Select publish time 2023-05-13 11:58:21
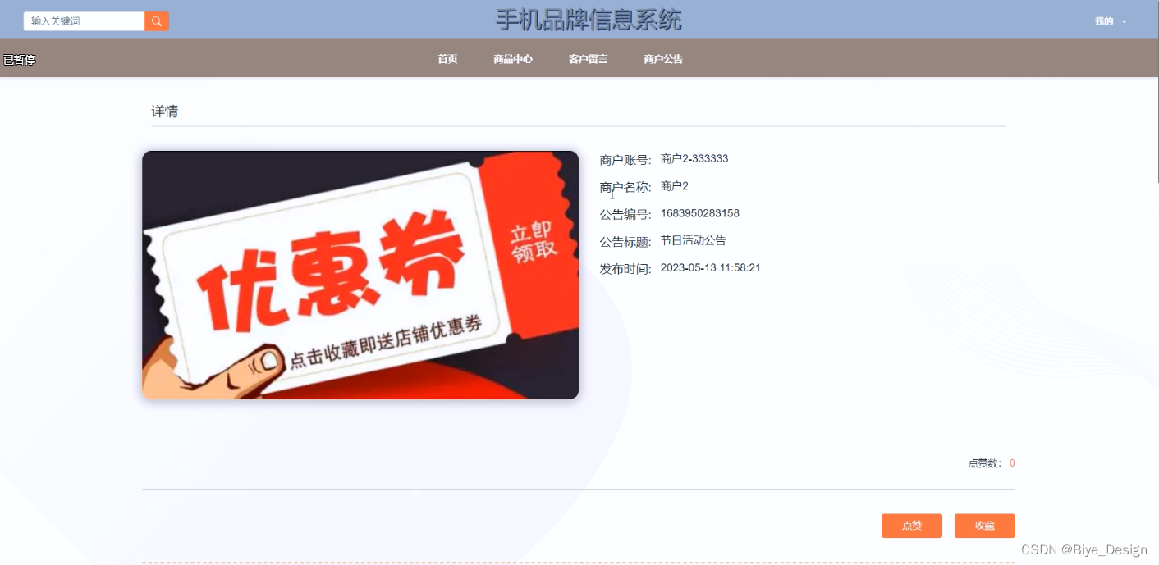 point(711,268)
